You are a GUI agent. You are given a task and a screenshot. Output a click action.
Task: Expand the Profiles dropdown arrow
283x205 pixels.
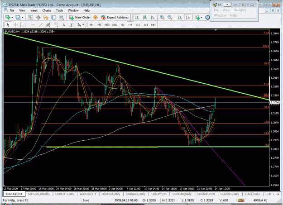(22, 18)
